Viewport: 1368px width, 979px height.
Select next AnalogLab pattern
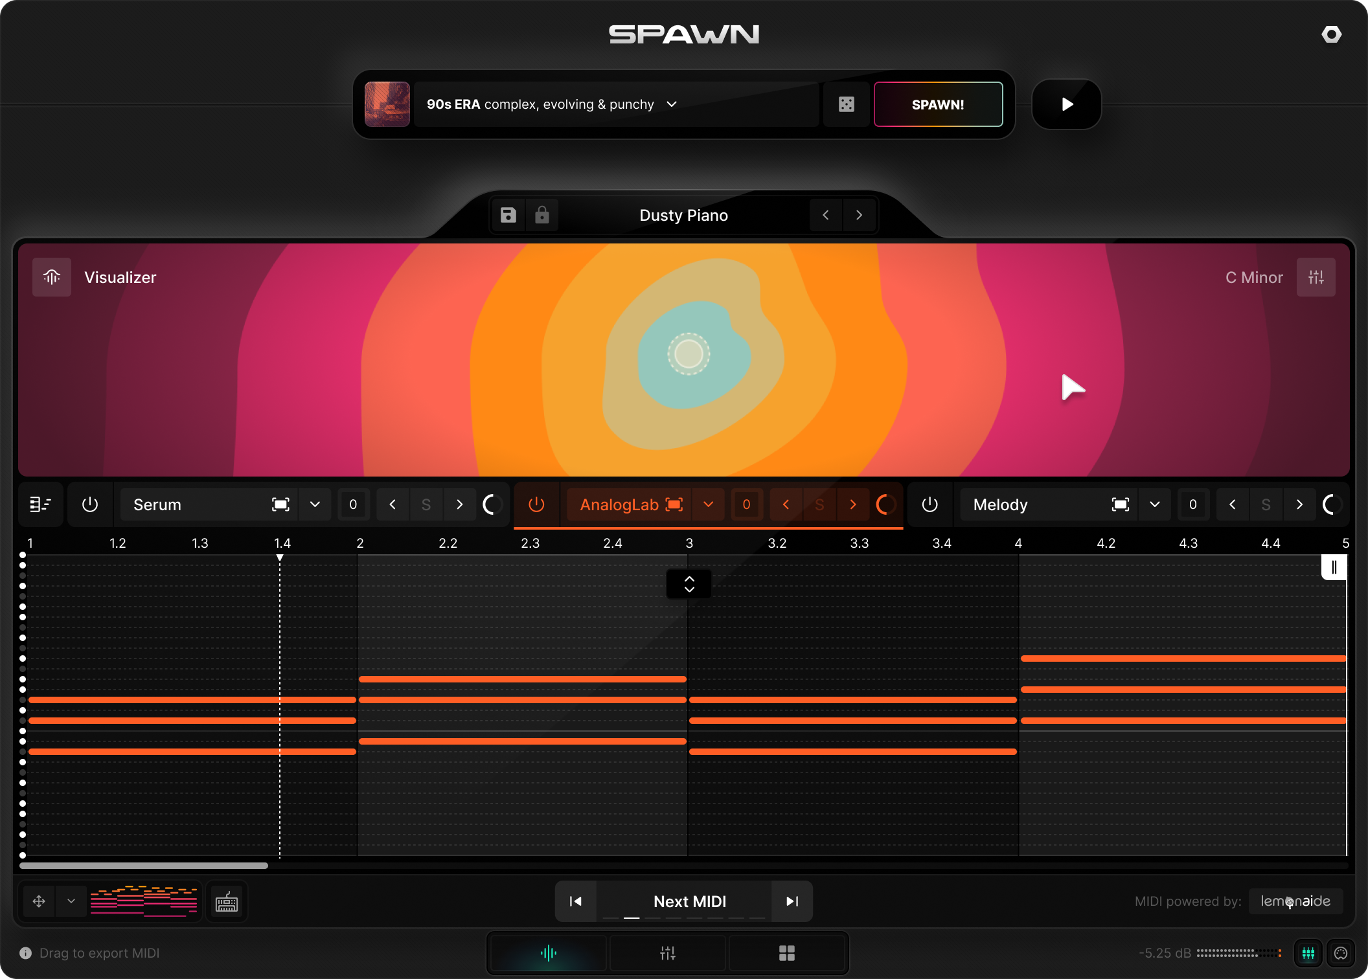854,504
